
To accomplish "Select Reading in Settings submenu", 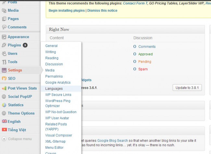I will point(52,58).
